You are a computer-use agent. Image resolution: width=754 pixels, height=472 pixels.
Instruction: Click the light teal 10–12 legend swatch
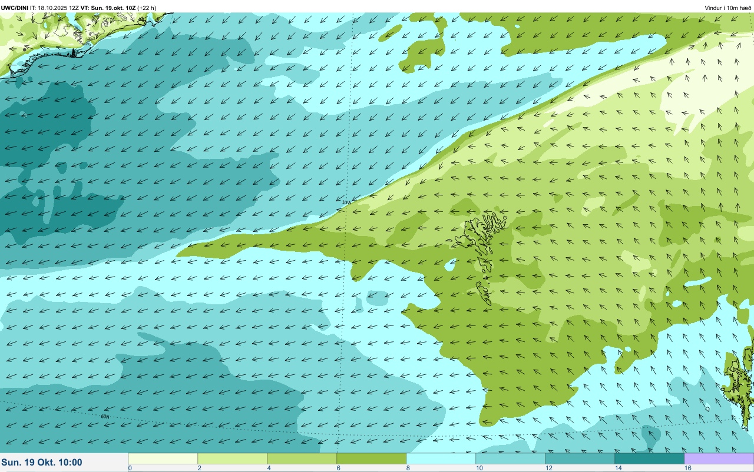tap(510, 458)
